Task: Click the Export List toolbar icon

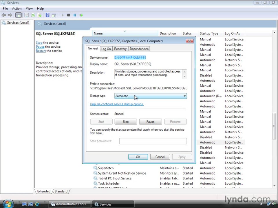Action: 39,15
